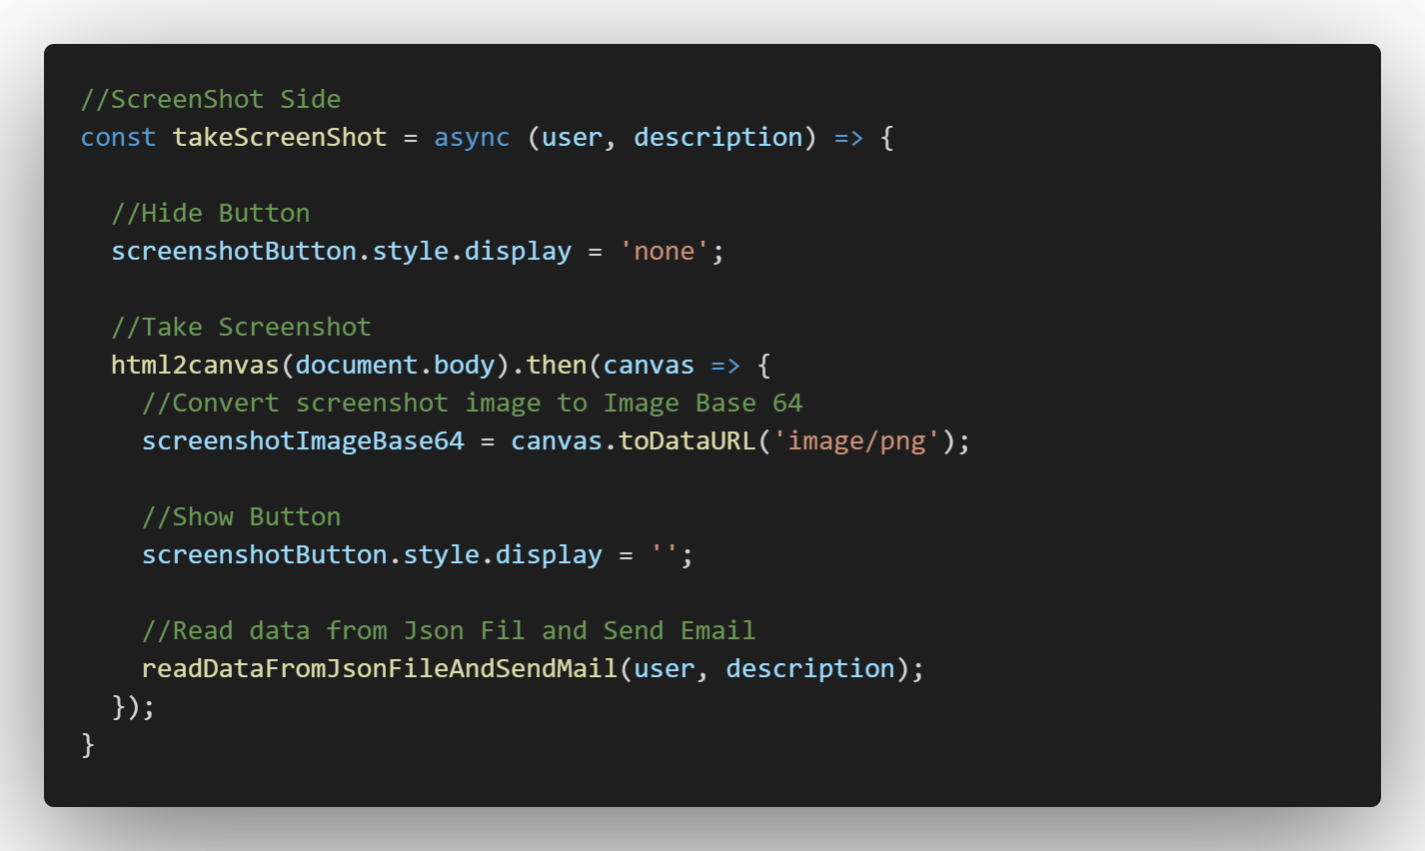Click the 'none' string literal
The height and width of the screenshot is (851, 1425).
pyautogui.click(x=665, y=251)
